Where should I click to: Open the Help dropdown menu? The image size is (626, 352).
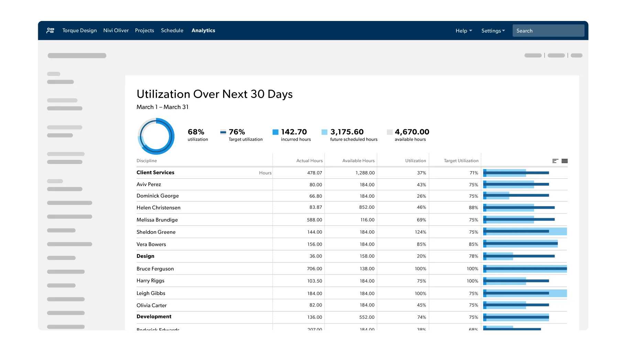tap(463, 31)
